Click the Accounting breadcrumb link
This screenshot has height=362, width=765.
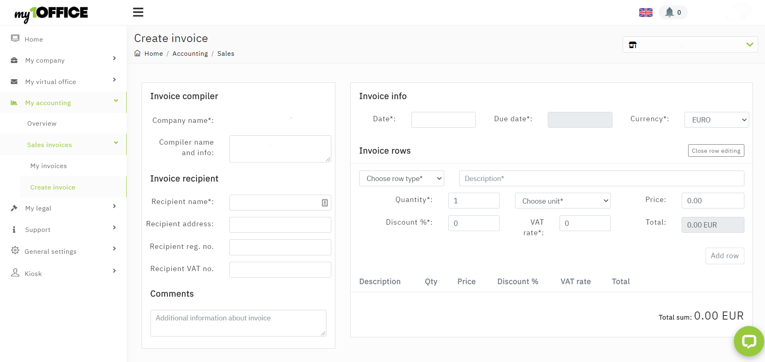click(190, 54)
